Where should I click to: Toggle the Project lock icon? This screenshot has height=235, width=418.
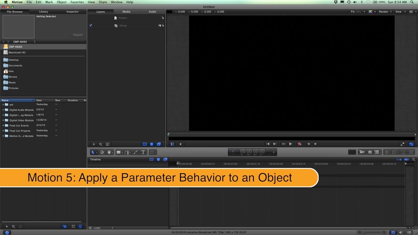tap(163, 18)
